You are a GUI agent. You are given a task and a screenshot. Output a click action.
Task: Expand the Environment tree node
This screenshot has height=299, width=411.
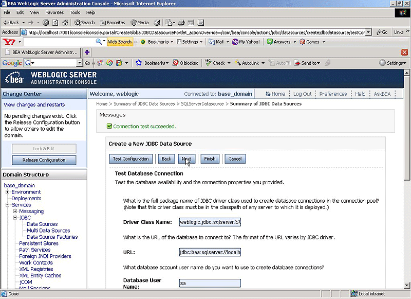coord(7,192)
